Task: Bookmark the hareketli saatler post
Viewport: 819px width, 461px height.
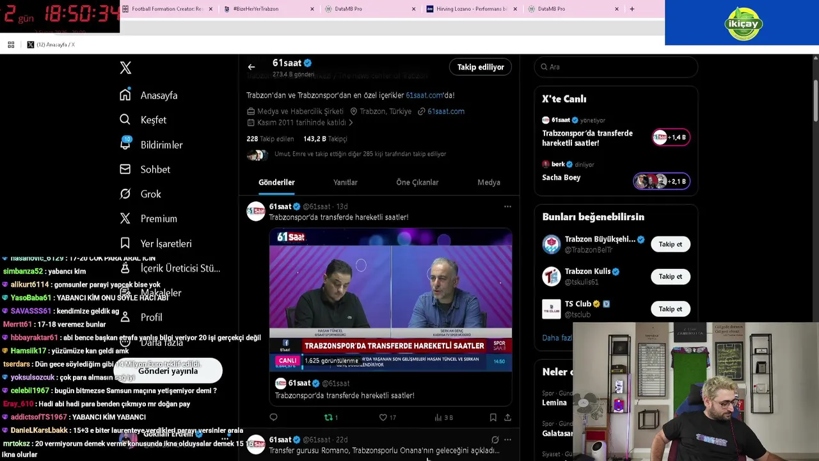Action: pyautogui.click(x=493, y=417)
